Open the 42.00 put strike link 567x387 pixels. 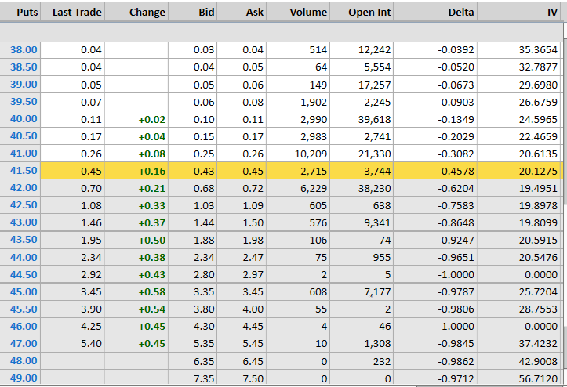(x=24, y=188)
